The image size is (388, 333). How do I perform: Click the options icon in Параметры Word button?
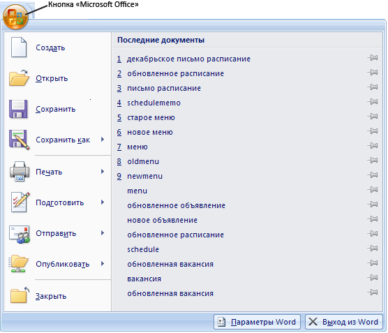[x=221, y=322]
